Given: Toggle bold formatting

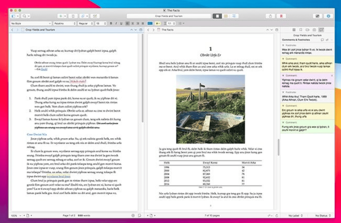Looking at the screenshot, I should [x=111, y=23].
